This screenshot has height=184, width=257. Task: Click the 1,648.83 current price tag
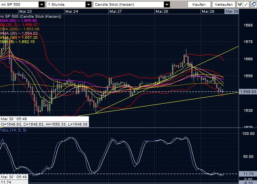point(248,91)
